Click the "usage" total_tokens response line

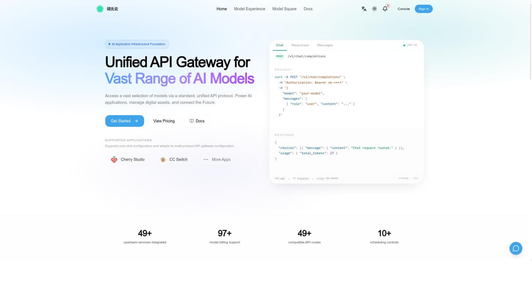pyautogui.click(x=308, y=153)
